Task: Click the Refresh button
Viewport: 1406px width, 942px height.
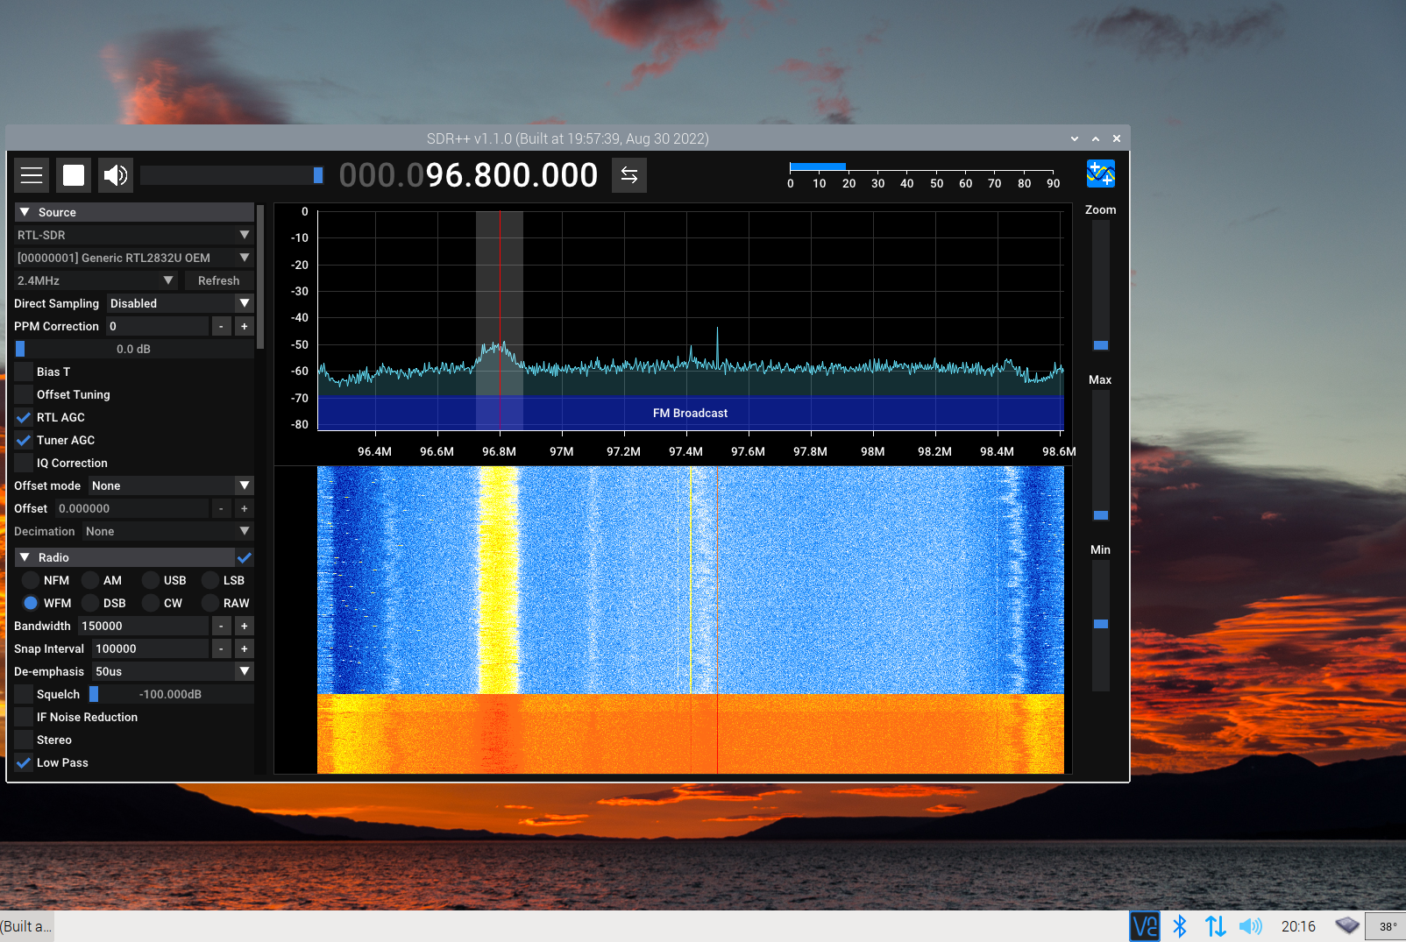Action: (219, 280)
